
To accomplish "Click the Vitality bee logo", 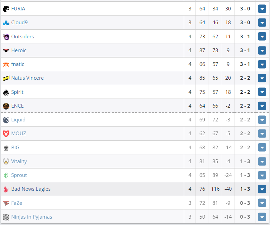I will pyautogui.click(x=6, y=162).
